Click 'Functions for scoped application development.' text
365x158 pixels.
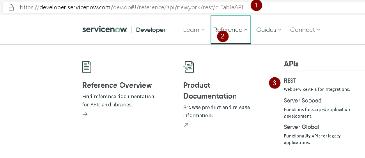pyautogui.click(x=317, y=113)
